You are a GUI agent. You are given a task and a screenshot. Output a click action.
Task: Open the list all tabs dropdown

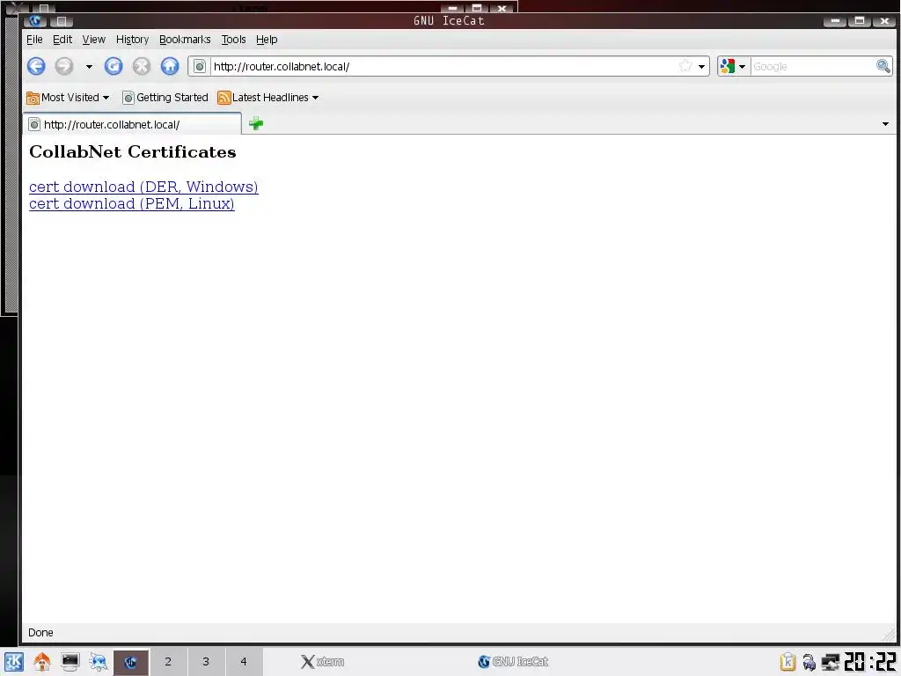(x=885, y=124)
